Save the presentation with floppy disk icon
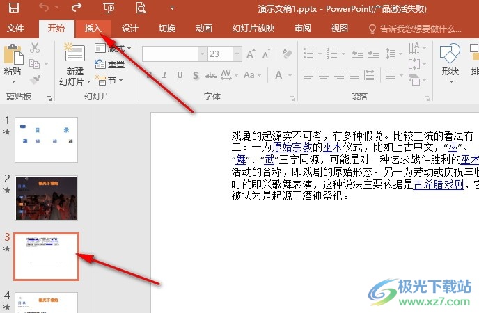This screenshot has width=479, height=313. pyautogui.click(x=14, y=8)
